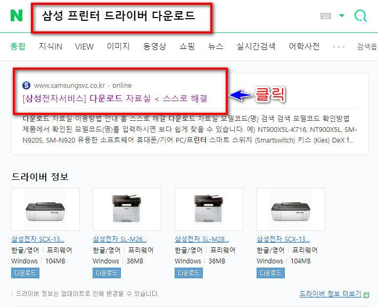Click the SL-M28 printer thumbnail
Viewport: 378px width, 307px height.
tap(209, 210)
